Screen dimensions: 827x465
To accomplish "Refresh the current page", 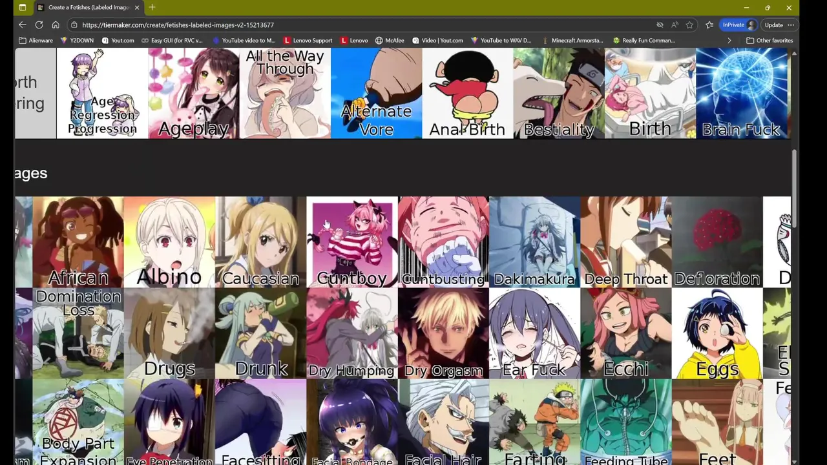I will tap(39, 25).
